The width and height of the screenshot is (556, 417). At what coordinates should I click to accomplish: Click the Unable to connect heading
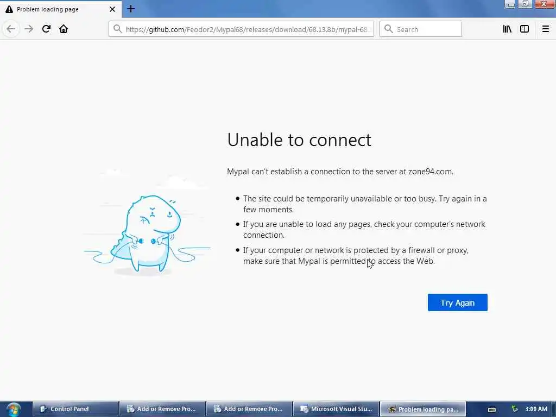click(299, 140)
